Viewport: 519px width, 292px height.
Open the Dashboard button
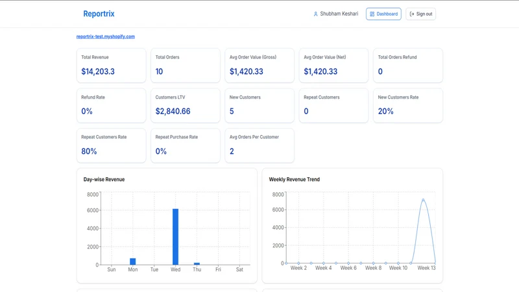[x=383, y=14]
